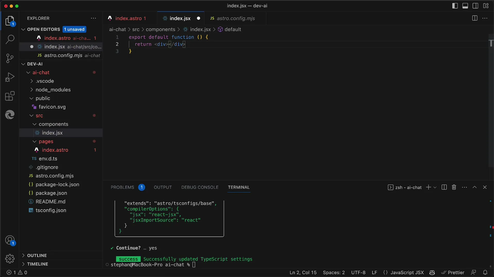
Task: Click the editor vertical scrollbar
Action: (x=491, y=100)
